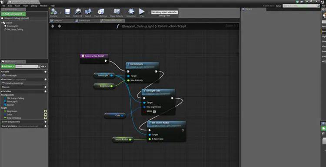This screenshot has width=326, height=167.
Task: Select SM_Lamp_Ceiling in the Components tree
Action: point(15,30)
